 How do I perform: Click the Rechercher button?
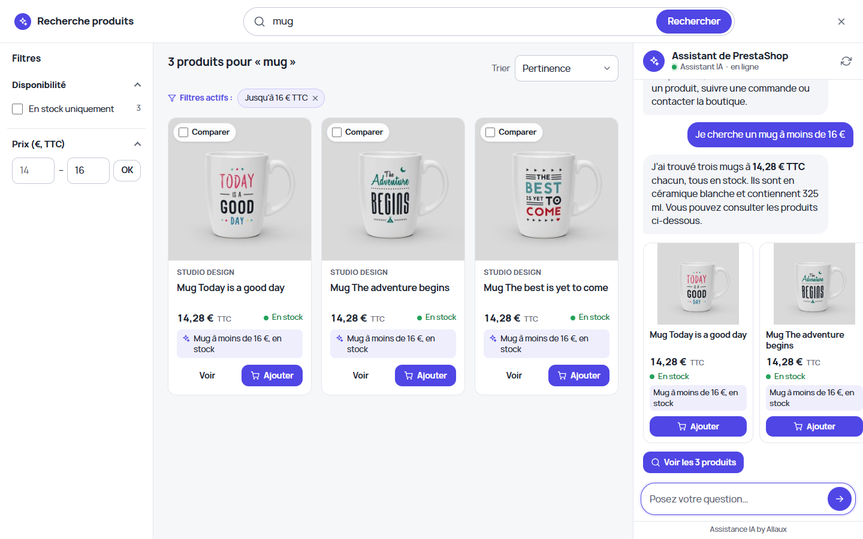click(x=694, y=22)
